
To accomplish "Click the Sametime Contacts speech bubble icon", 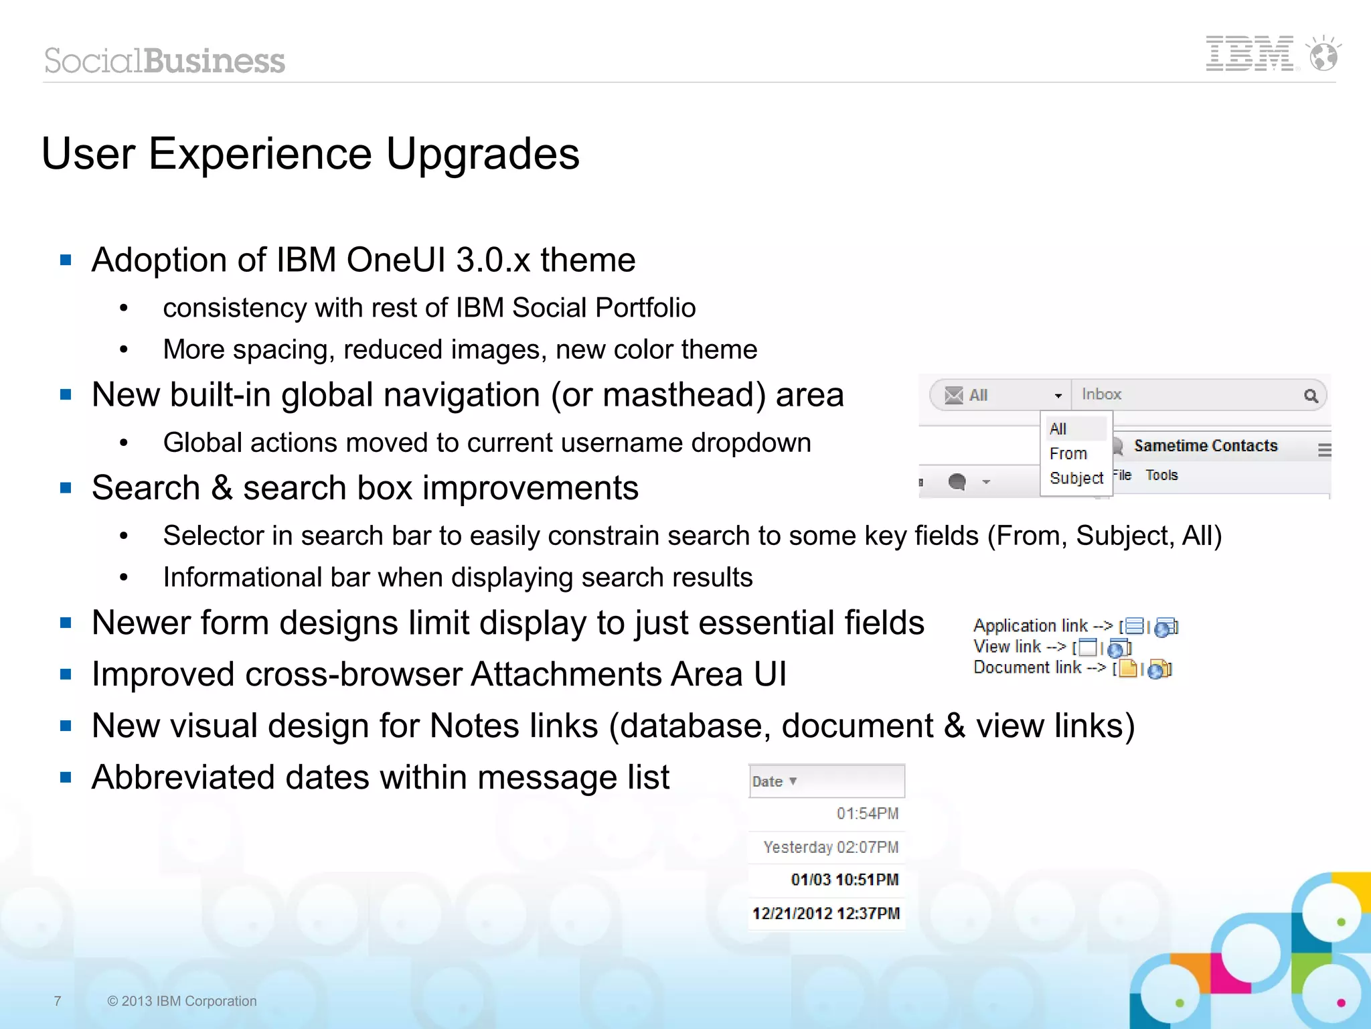I will 1117,446.
